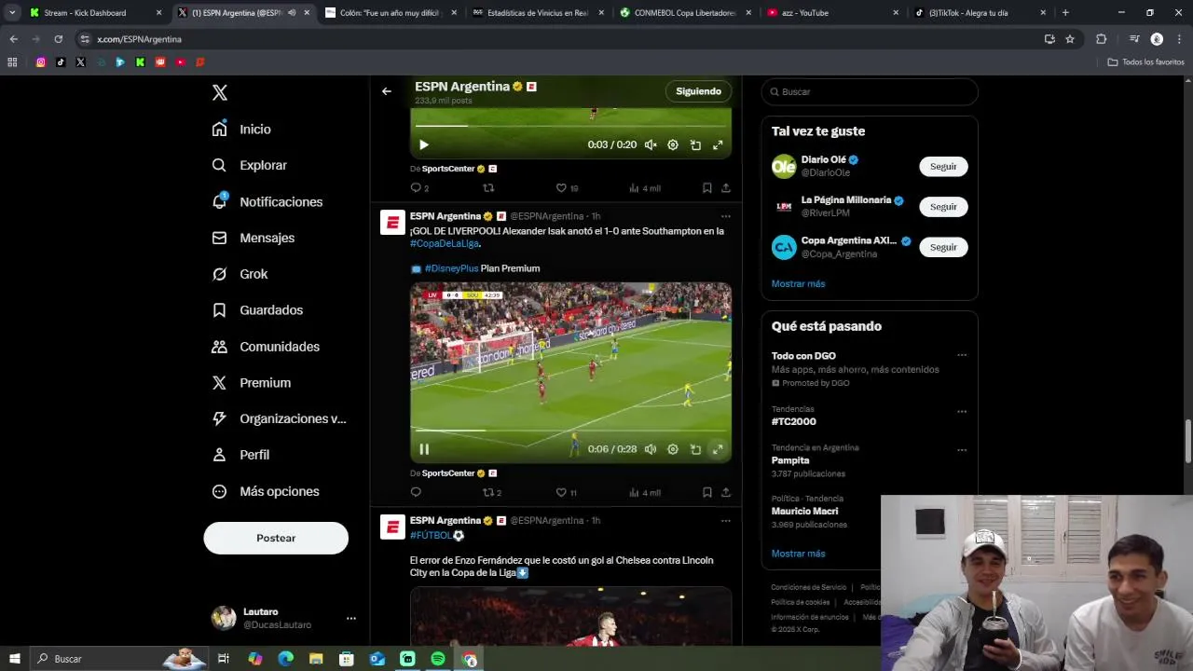Open Premium in the sidebar

tap(252, 383)
